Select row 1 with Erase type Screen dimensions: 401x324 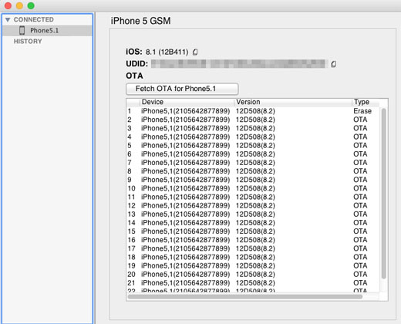253,111
